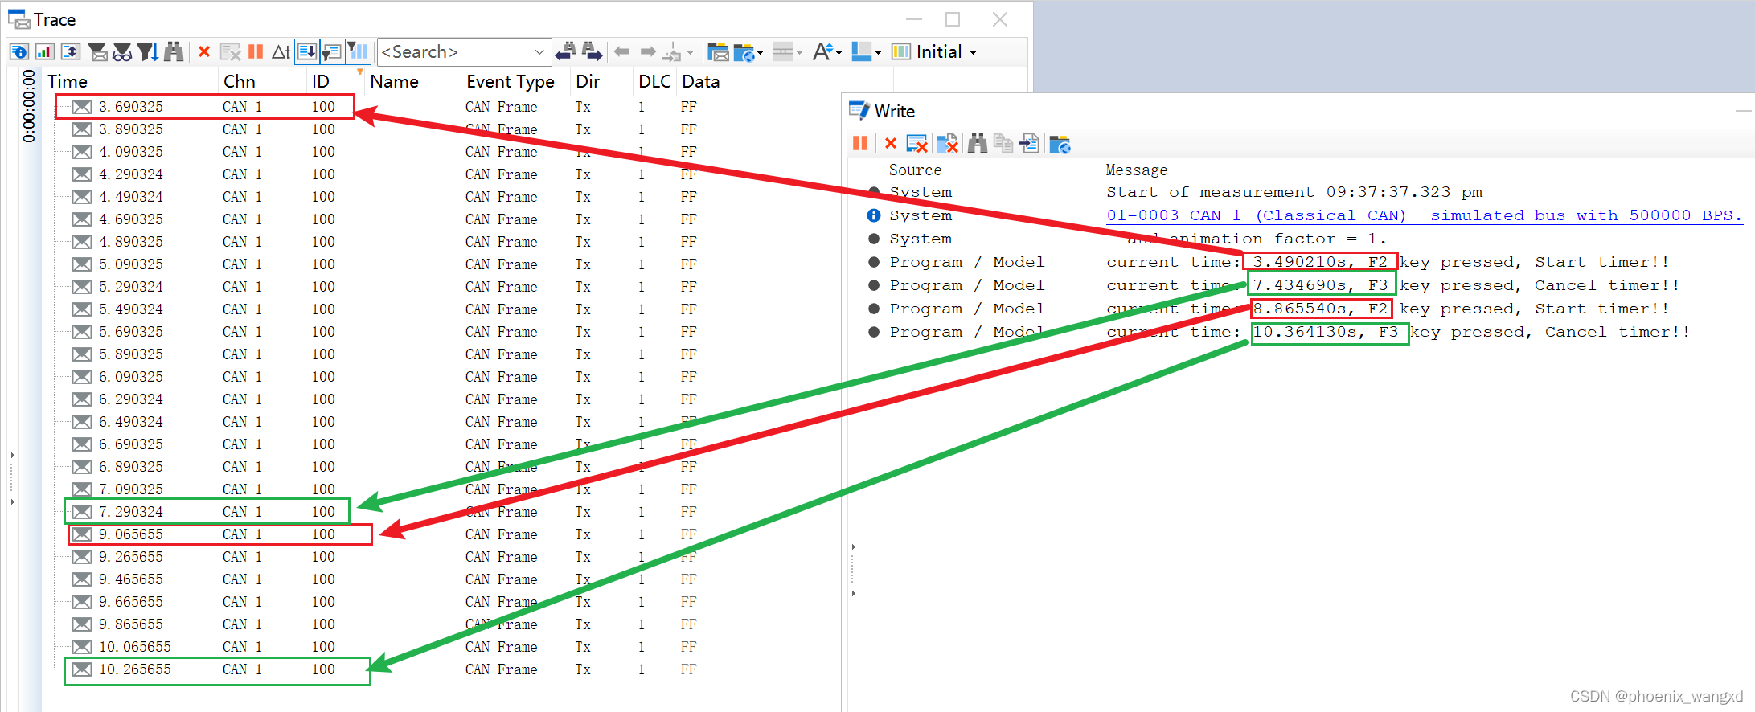Go to next marker with right arrow
The height and width of the screenshot is (712, 1755).
(648, 52)
